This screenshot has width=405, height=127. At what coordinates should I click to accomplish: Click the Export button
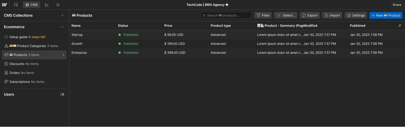click(310, 15)
